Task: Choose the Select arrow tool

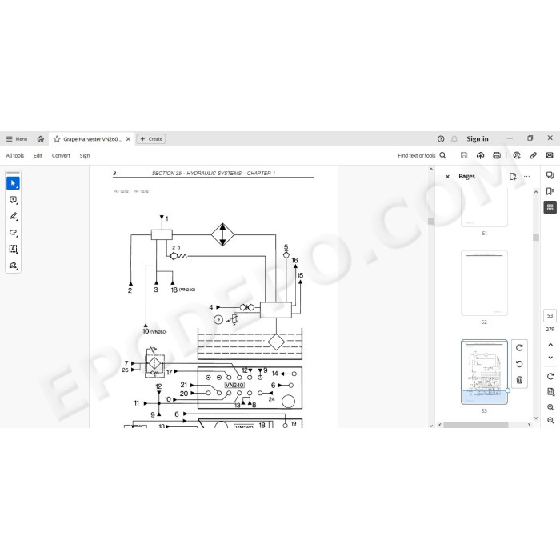Action: click(x=14, y=183)
